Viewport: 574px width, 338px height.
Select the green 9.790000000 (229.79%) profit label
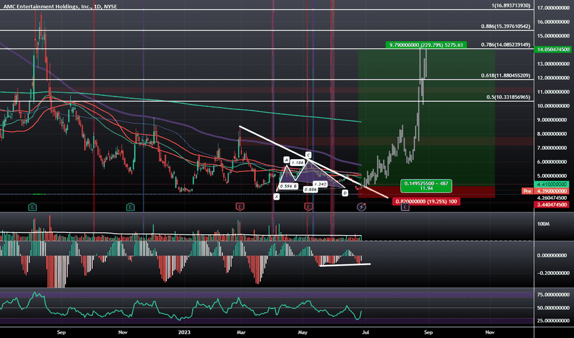tap(426, 45)
